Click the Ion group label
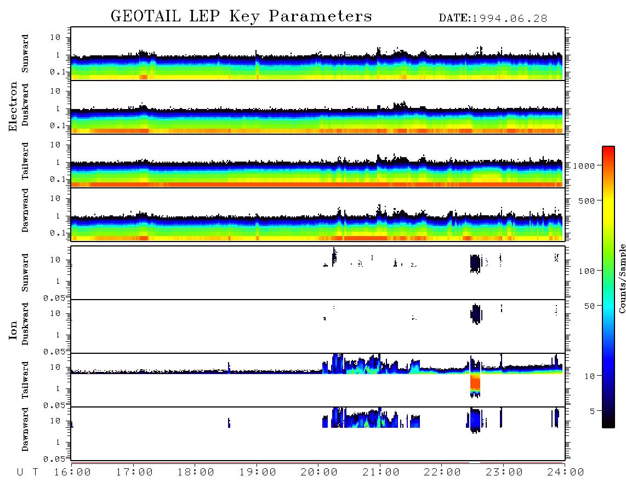The height and width of the screenshot is (482, 626). tap(13, 330)
